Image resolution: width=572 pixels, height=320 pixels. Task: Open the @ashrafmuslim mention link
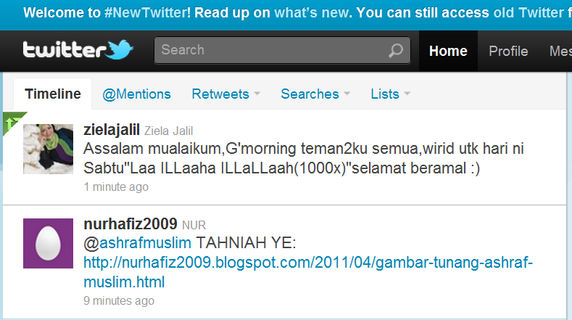[x=137, y=243]
